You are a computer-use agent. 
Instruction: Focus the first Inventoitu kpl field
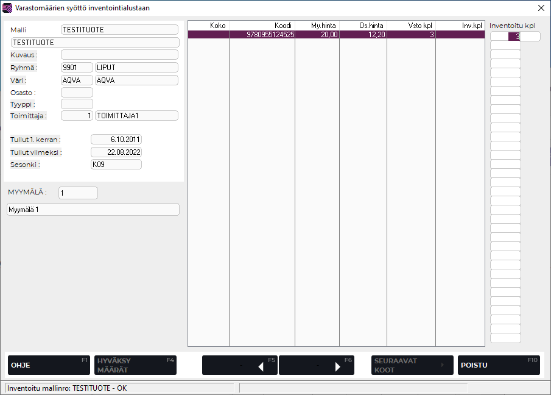tap(505, 37)
